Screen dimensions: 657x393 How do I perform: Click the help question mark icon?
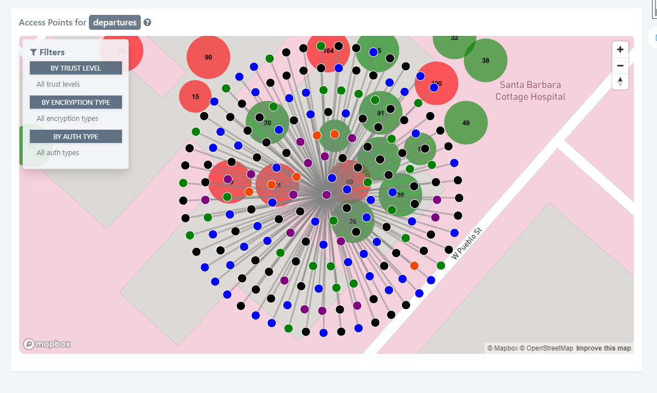pyautogui.click(x=147, y=23)
